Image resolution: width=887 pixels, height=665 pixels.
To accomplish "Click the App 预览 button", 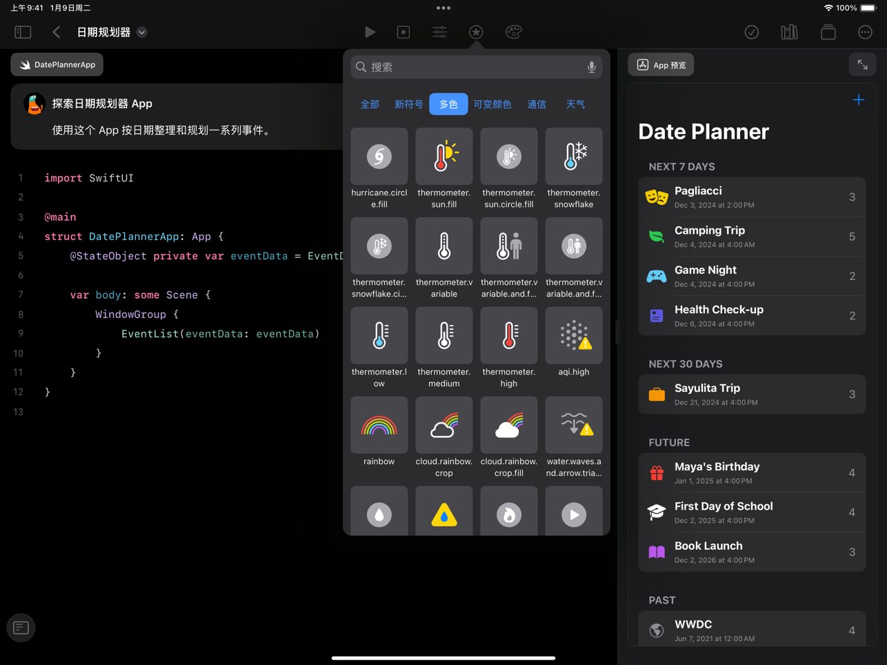I will coord(661,65).
